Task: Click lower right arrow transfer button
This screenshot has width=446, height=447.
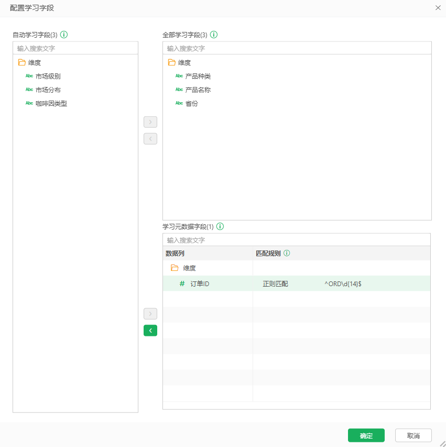Action: pyautogui.click(x=150, y=314)
